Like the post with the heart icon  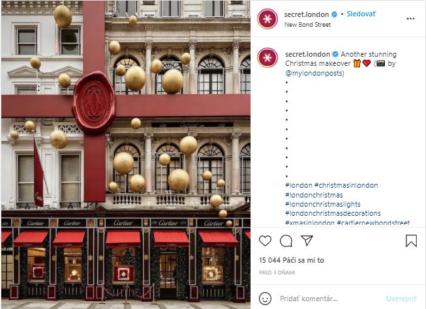point(265,241)
